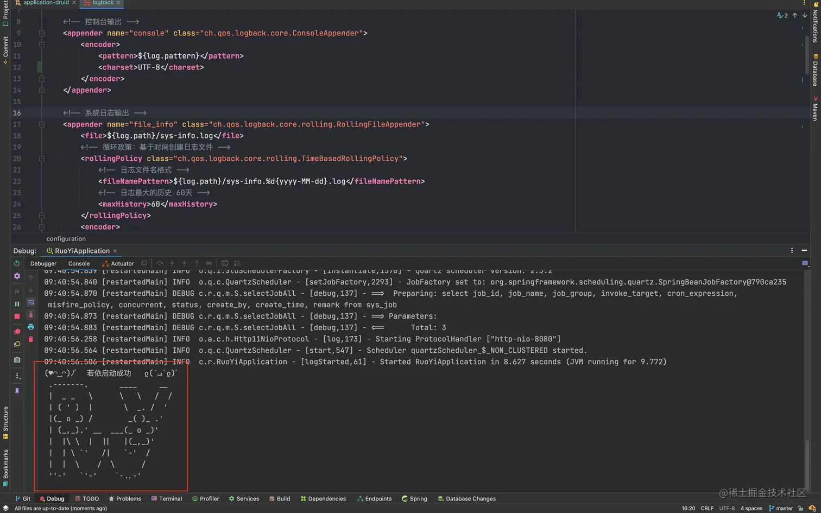
Task: Stop RuoYiApplication with the red square
Action: (x=17, y=316)
